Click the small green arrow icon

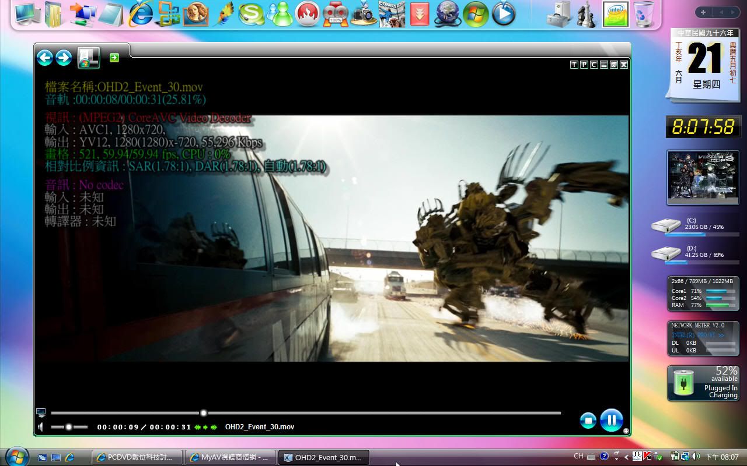pos(114,57)
